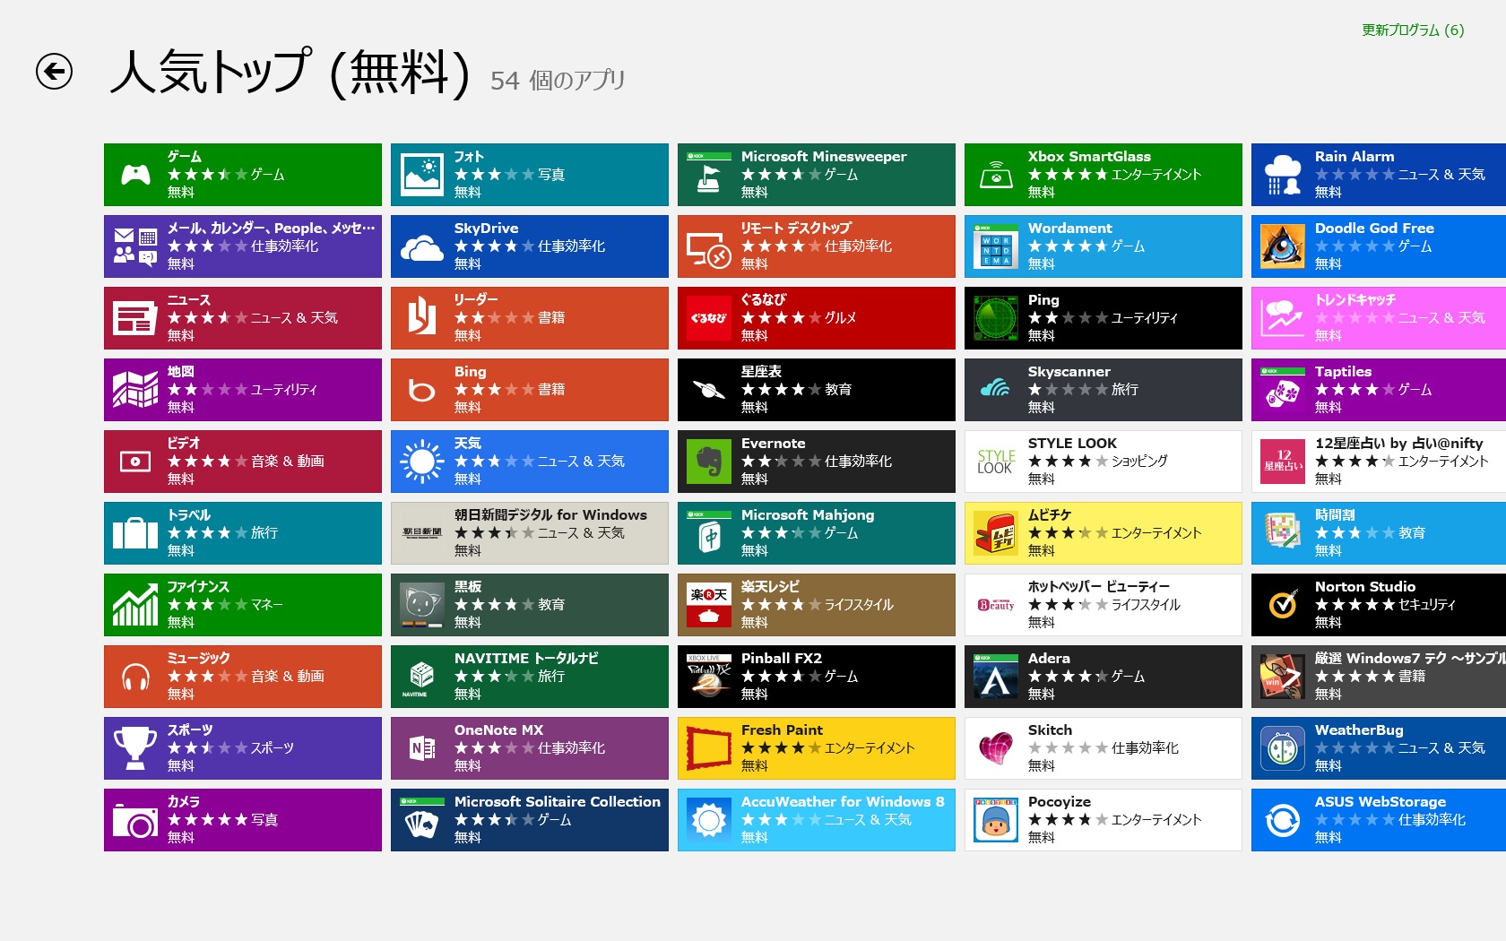Open the 天気 sun icon

tap(422, 462)
